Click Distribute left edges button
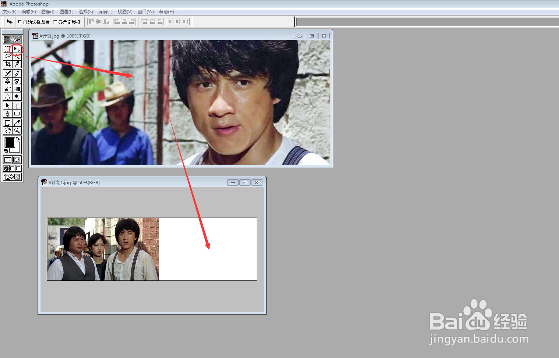The width and height of the screenshot is (559, 358). (x=171, y=22)
